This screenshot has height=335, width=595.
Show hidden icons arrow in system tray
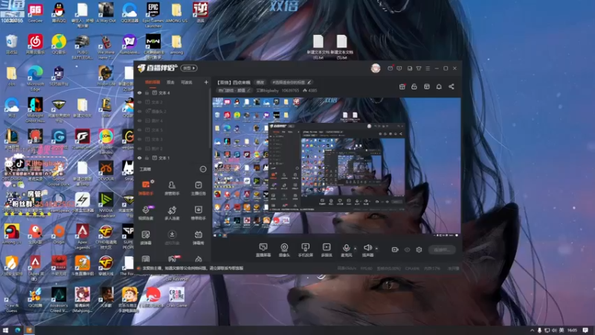pos(532,331)
